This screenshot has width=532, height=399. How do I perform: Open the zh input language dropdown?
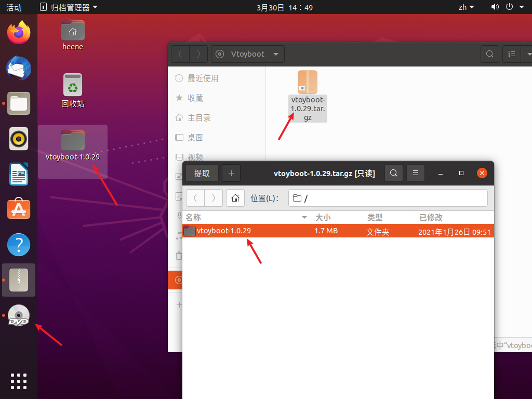click(466, 7)
